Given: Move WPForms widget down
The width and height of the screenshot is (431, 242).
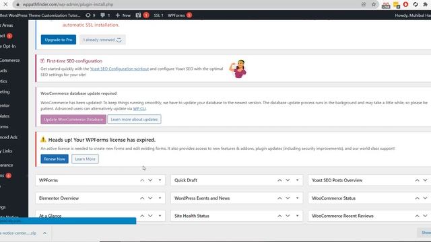Looking at the screenshot, I should click(x=150, y=180).
